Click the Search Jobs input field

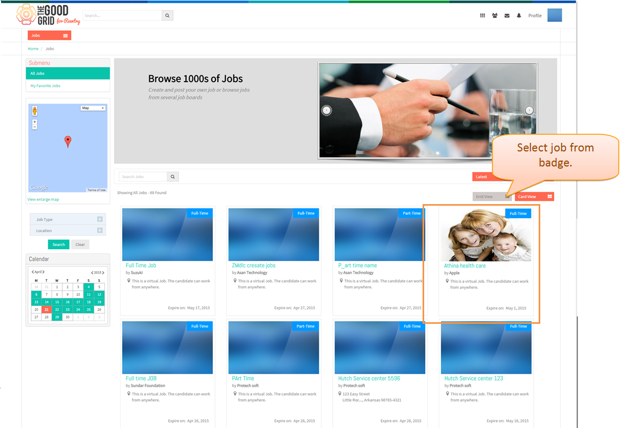(143, 177)
